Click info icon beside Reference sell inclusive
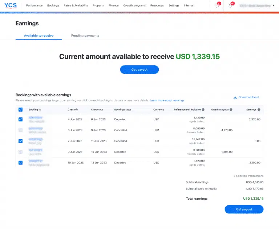The width and height of the screenshot is (279, 229). pyautogui.click(x=203, y=109)
